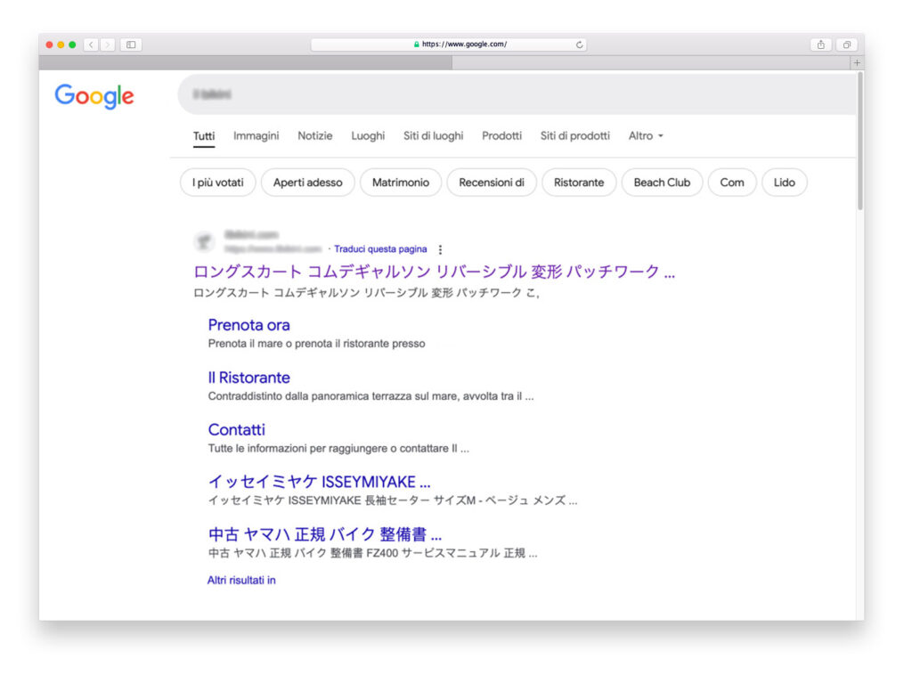The width and height of the screenshot is (912, 683).
Task: Click Traduci questa pagina link
Action: (380, 249)
